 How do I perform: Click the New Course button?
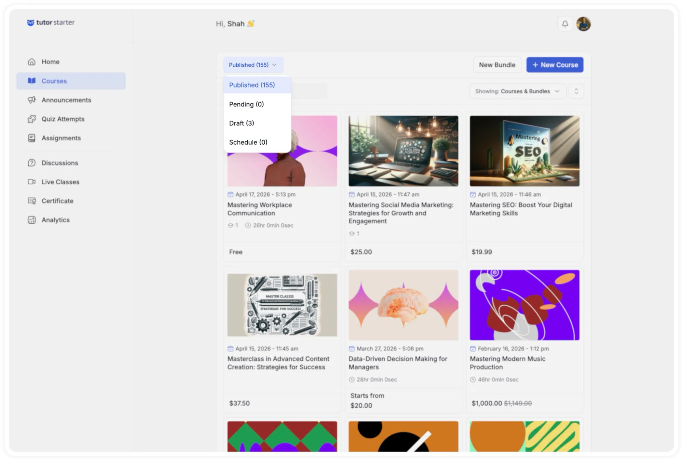click(555, 65)
